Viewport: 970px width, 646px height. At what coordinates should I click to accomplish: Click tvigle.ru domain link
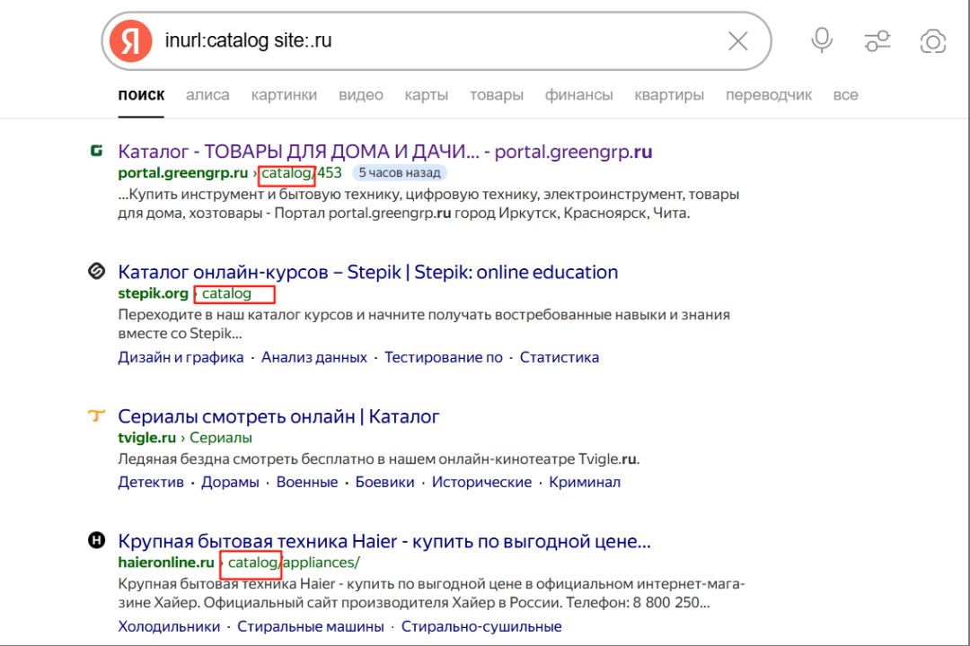[x=146, y=438]
